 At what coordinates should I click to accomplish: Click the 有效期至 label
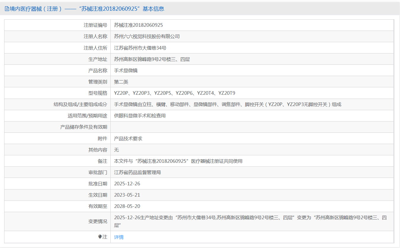pos(98,206)
